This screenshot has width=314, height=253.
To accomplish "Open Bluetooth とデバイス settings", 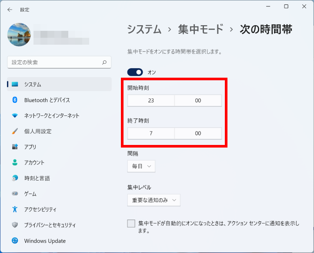I will (59, 100).
